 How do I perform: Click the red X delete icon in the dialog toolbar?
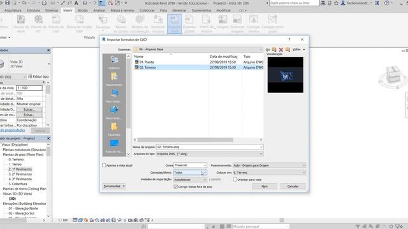(x=280, y=50)
